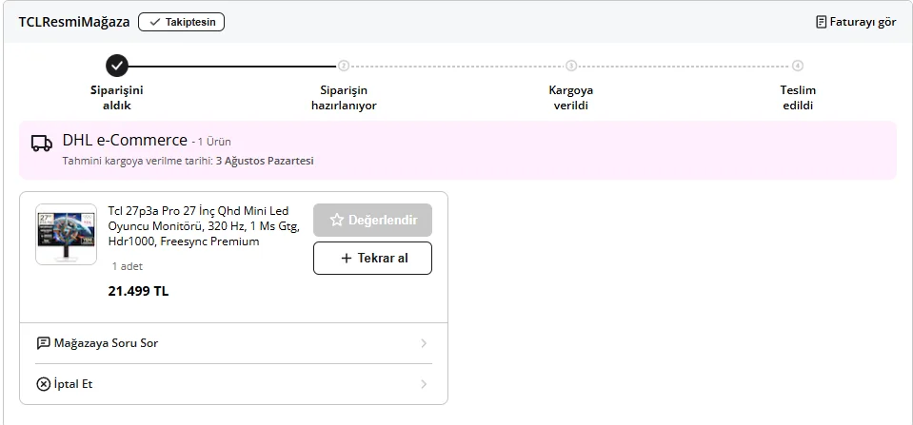Click step 4 marker Teslim edildi

tap(798, 66)
